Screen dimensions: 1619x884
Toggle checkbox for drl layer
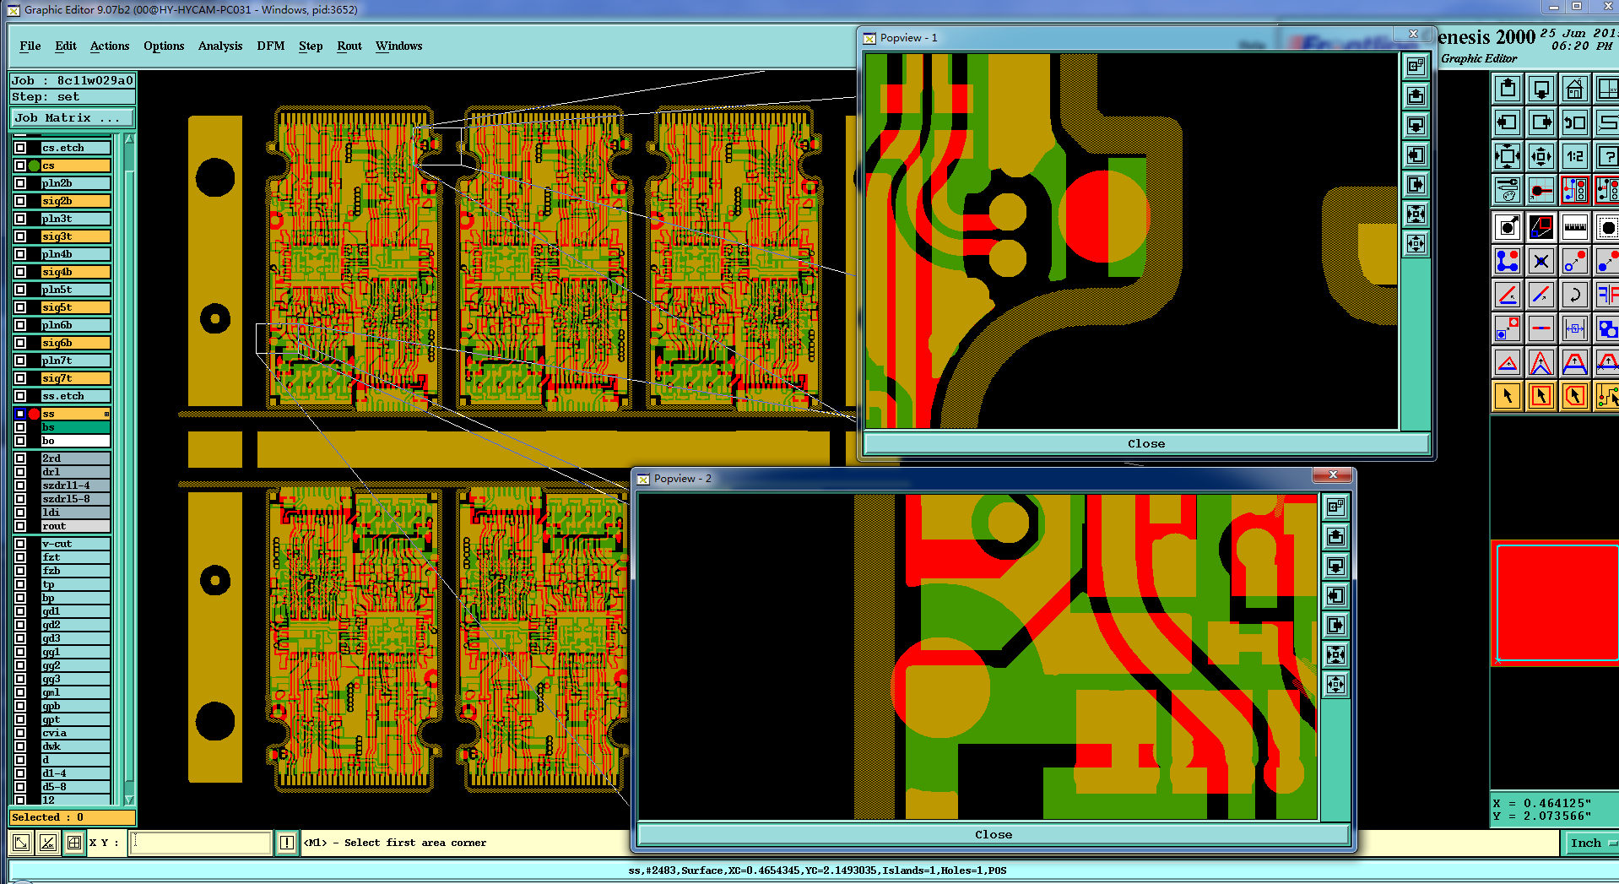pos(20,472)
